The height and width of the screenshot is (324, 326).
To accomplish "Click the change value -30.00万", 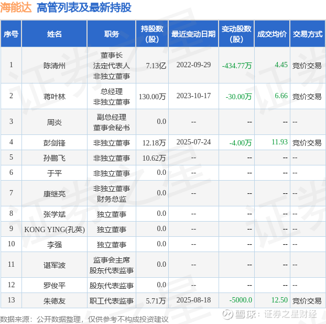I will 238,97.
